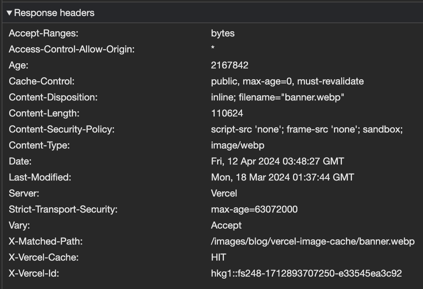The width and height of the screenshot is (423, 289).
Task: Click the Response headers title
Action: (x=54, y=13)
